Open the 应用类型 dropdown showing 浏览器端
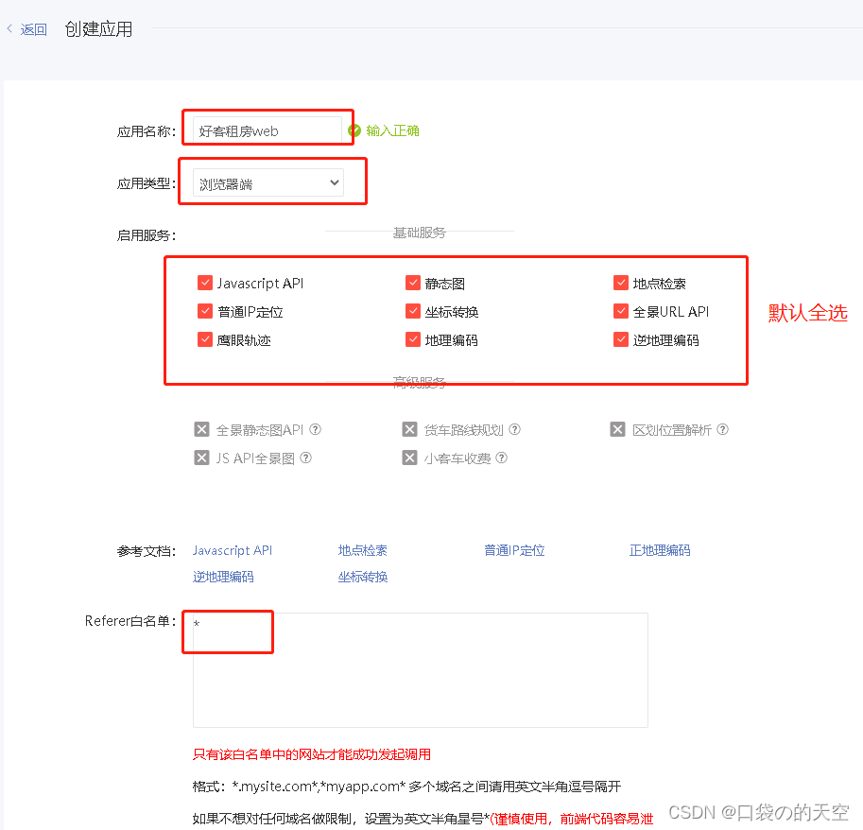863x830 pixels. pyautogui.click(x=268, y=182)
